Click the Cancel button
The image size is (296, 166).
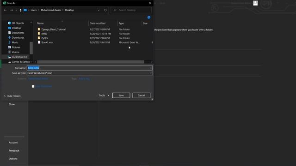point(141,95)
